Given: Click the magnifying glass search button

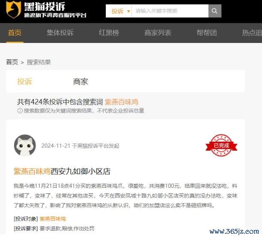Looking at the screenshot, I should 215,11.
